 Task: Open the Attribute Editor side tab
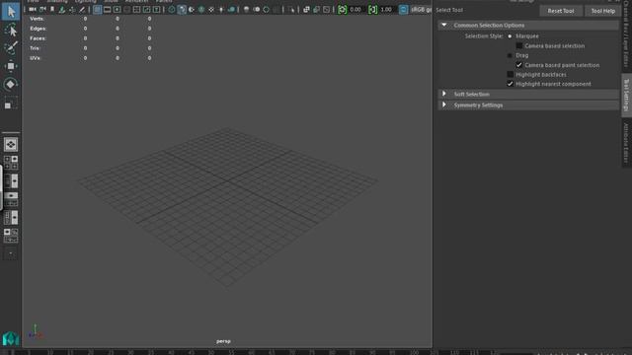click(x=626, y=143)
